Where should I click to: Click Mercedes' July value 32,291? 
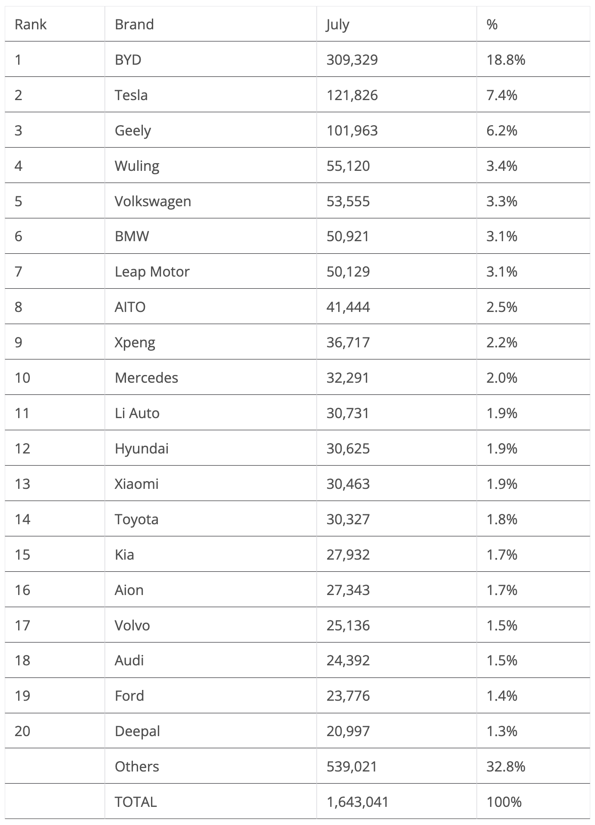coord(348,378)
